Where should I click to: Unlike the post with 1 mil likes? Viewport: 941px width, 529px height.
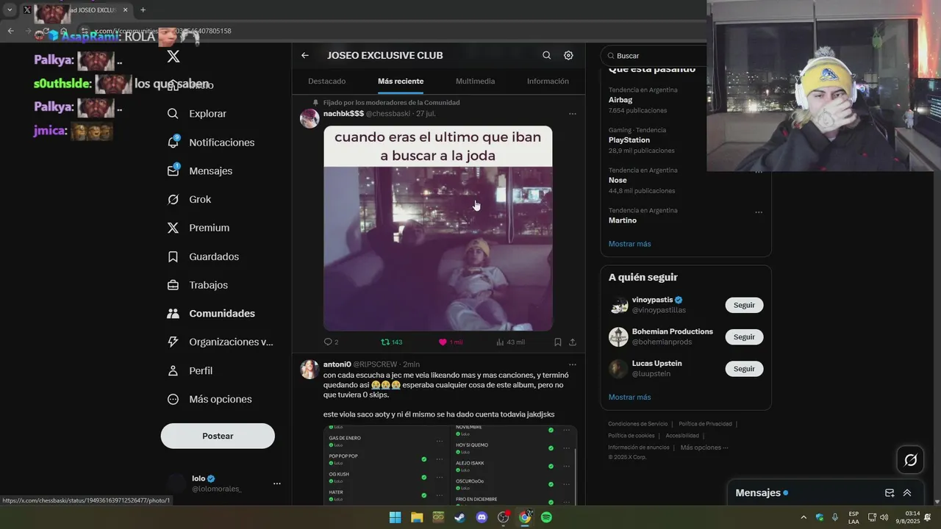(450, 342)
